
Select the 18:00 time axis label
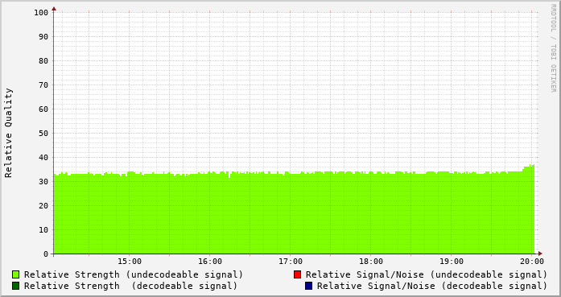(371, 262)
